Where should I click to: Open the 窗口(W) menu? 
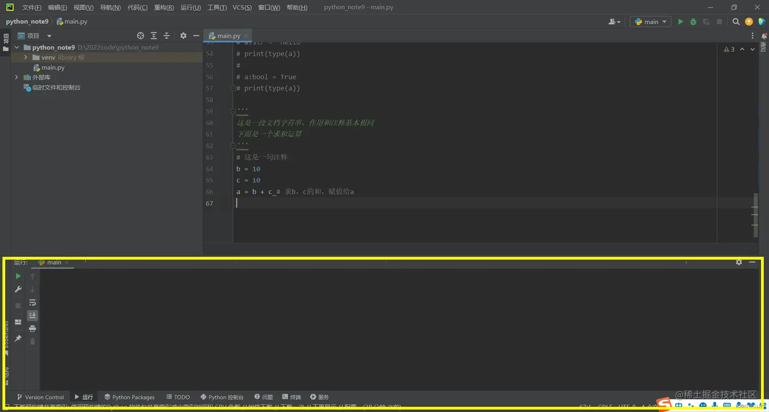pyautogui.click(x=269, y=8)
